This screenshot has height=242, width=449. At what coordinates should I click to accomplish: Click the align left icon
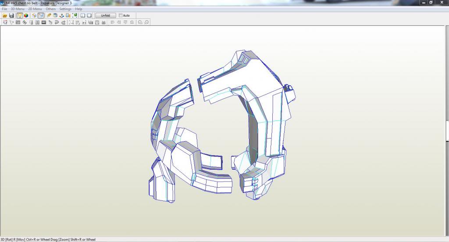coord(112,22)
